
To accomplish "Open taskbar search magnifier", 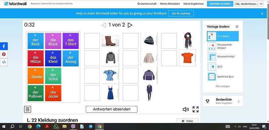I will [x=12, y=127].
